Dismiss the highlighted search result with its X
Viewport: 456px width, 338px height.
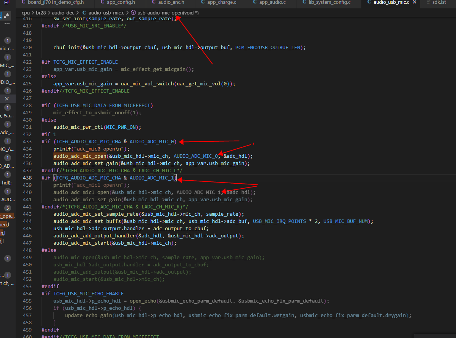point(7,99)
